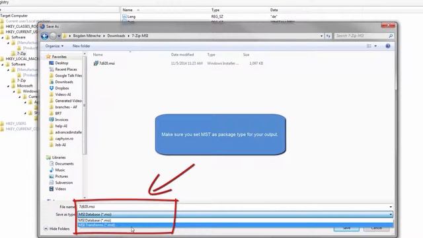Open Google Talk Files folder

click(68, 75)
